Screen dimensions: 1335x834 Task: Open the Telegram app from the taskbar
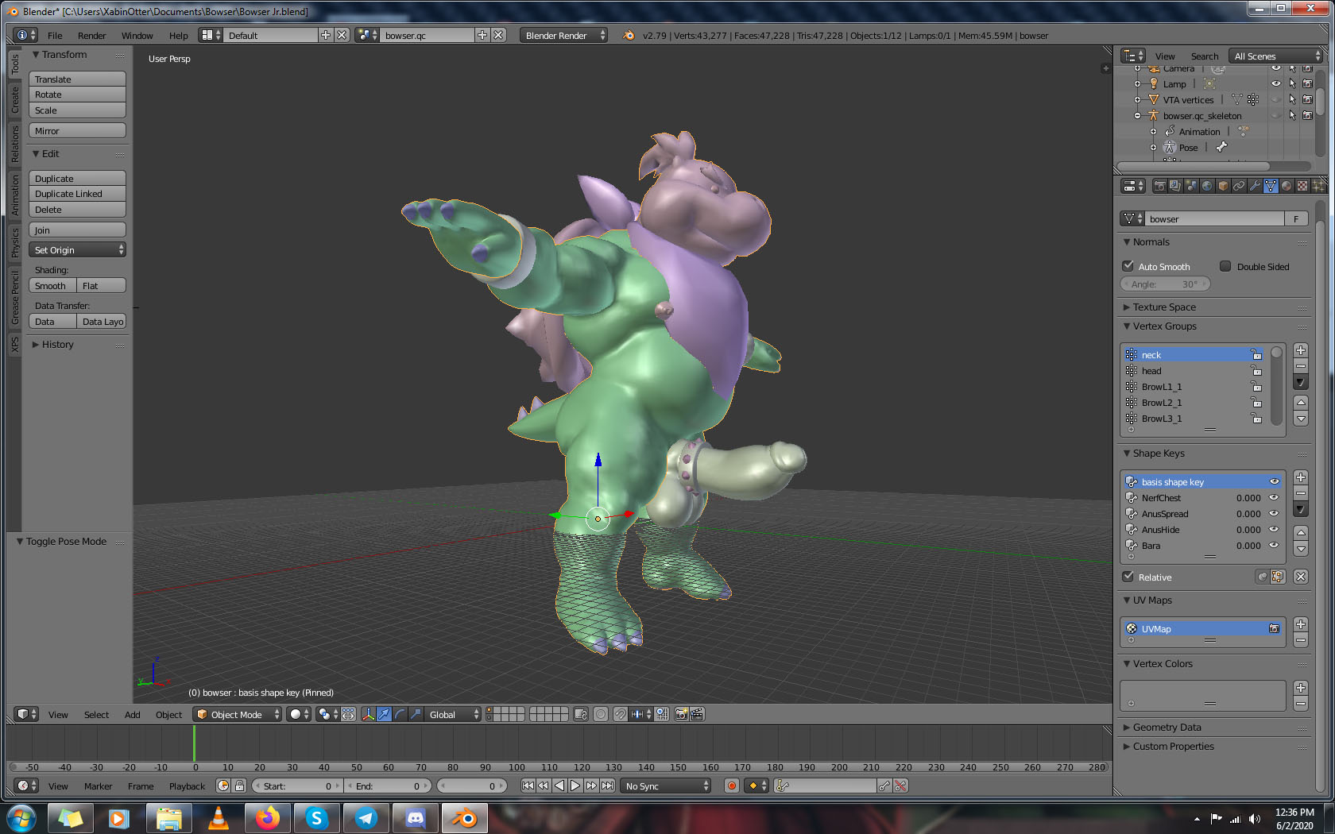point(366,818)
